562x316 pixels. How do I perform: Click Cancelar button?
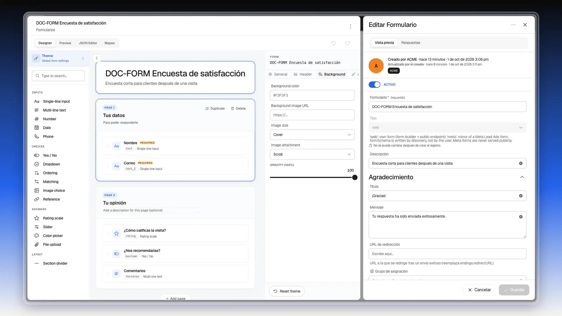point(479,290)
